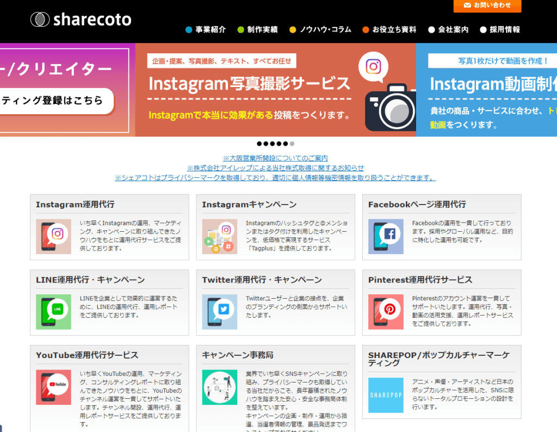Viewport: 557px width, 432px height.
Task: Open 採用情報 navigation item
Action: coord(500,30)
